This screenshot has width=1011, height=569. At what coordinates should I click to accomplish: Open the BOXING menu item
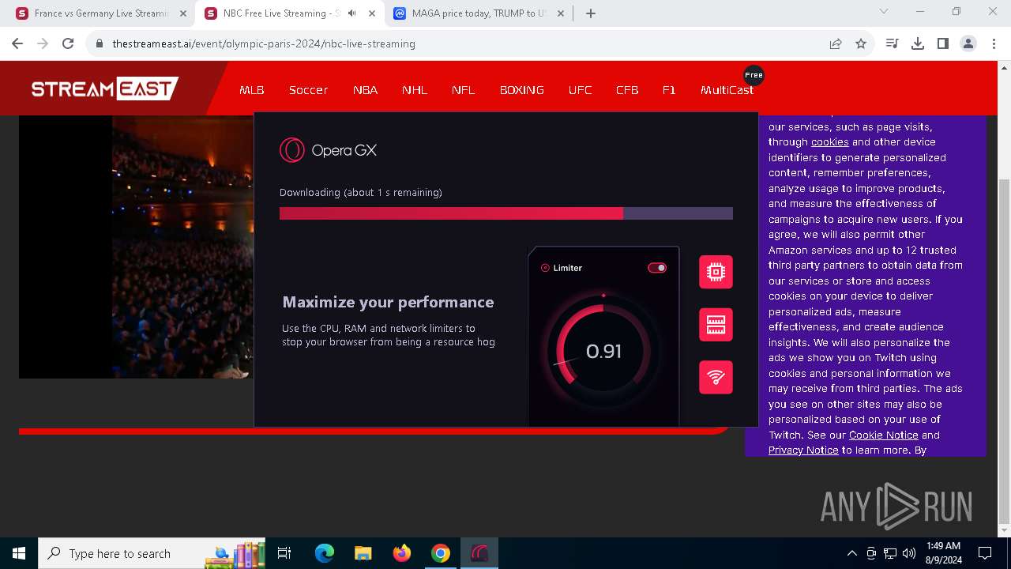(x=522, y=90)
